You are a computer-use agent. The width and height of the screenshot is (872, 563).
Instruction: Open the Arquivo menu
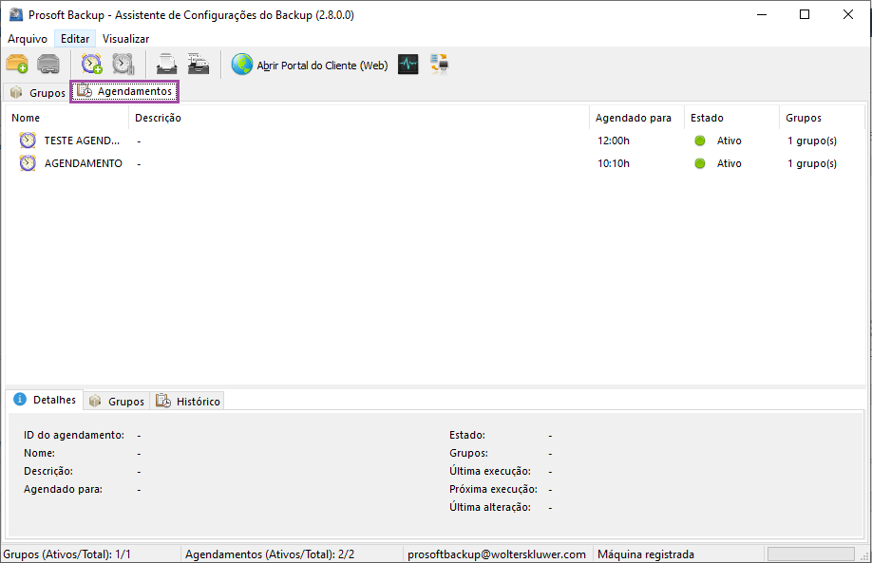(28, 39)
